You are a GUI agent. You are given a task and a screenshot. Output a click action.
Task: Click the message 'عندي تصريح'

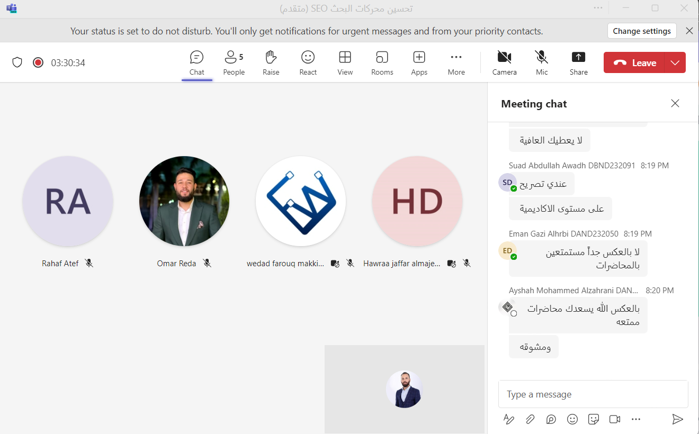coord(542,184)
